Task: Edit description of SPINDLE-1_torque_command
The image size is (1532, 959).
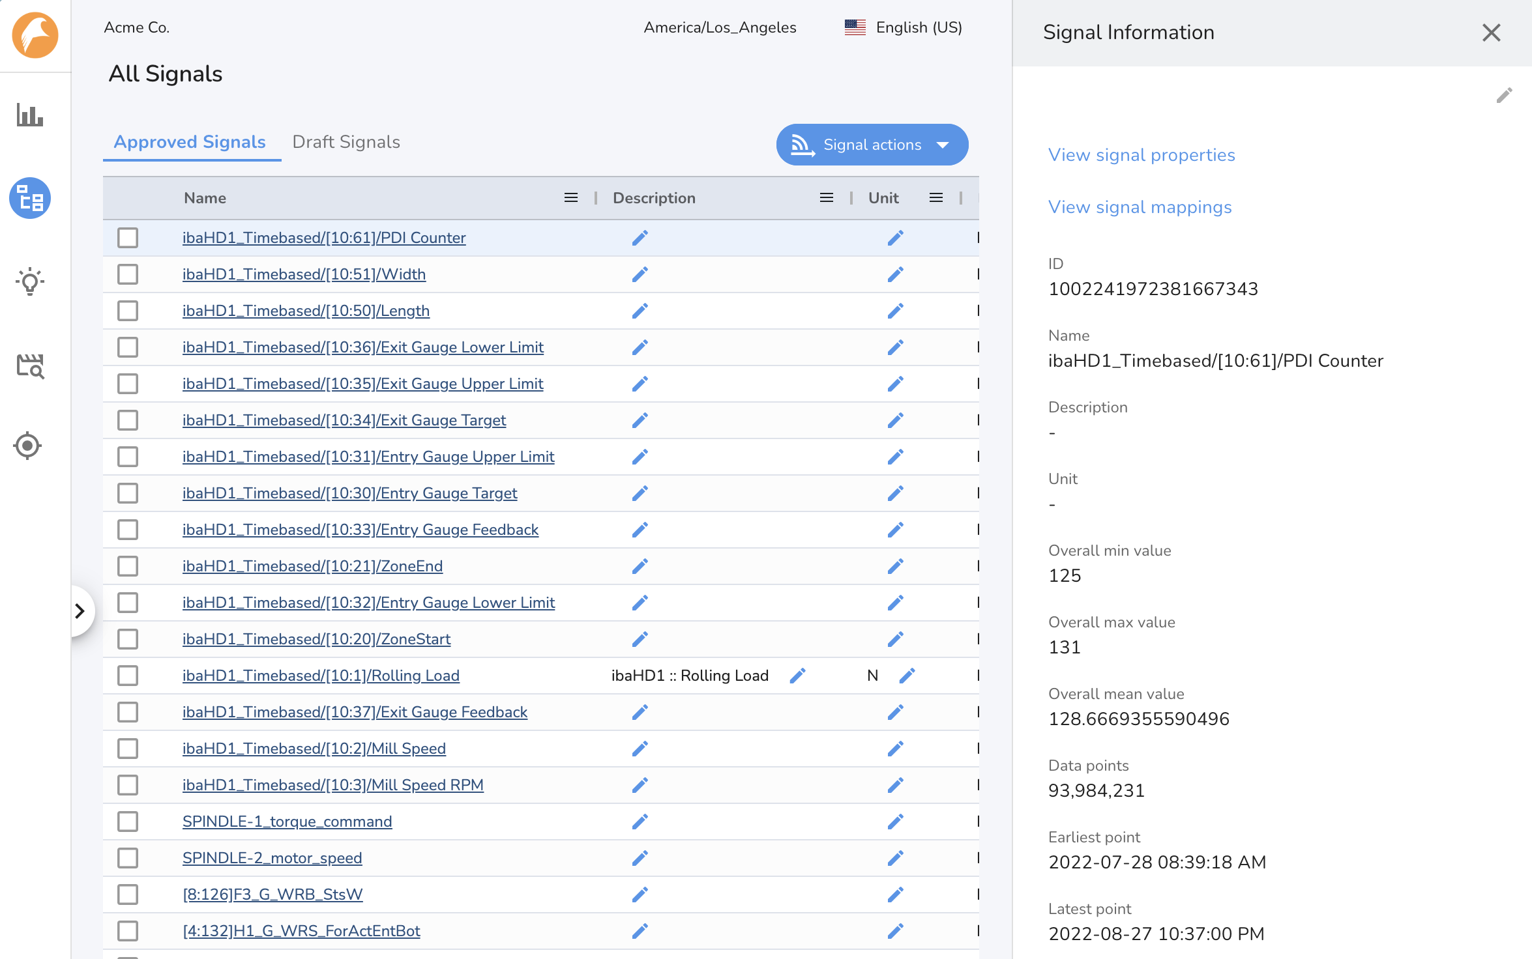Action: [x=640, y=822]
